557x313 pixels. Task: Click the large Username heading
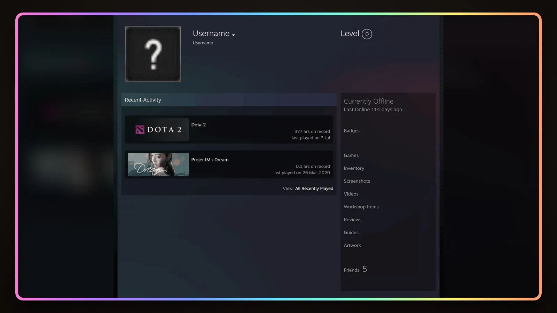pos(211,33)
